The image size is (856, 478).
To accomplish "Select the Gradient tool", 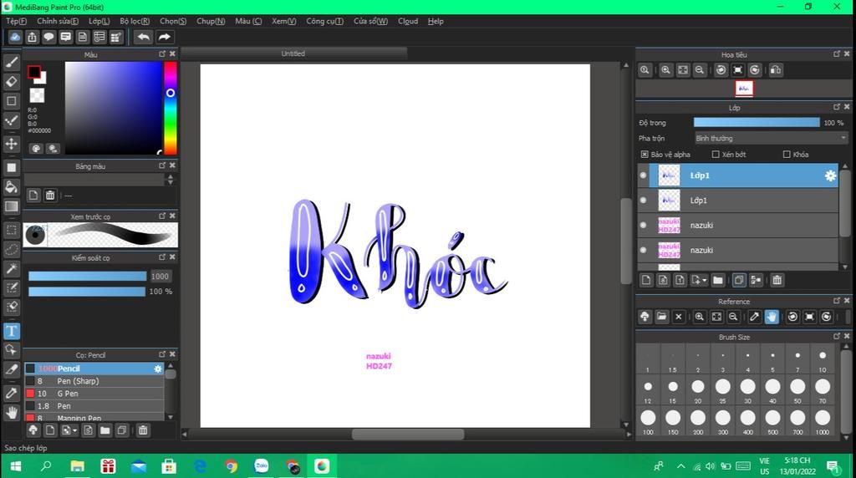I will click(x=12, y=206).
